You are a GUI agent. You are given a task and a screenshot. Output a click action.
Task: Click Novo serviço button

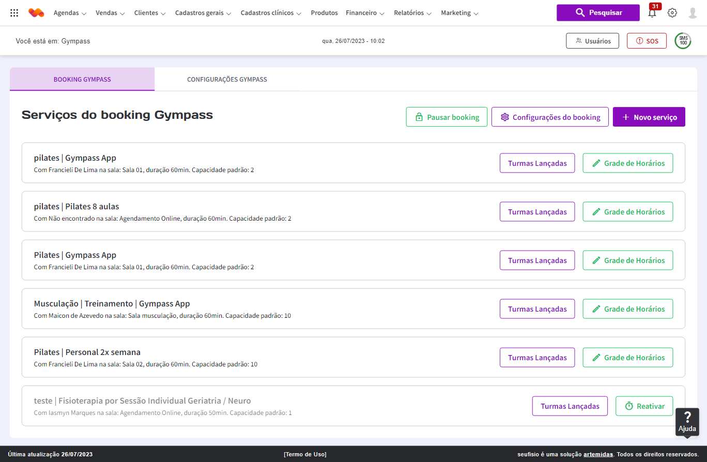pos(649,117)
